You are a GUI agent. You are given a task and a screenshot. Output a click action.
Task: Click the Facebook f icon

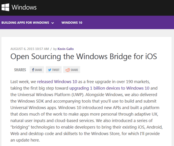click(33, 70)
